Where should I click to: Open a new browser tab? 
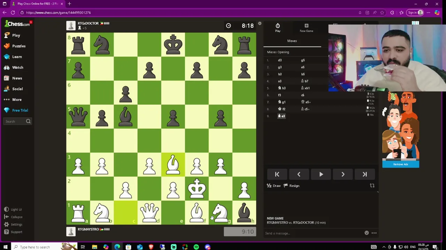[x=69, y=4]
